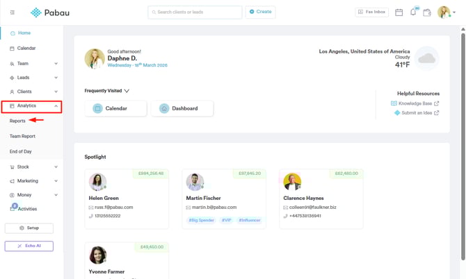Open the notifications bell icon
Screen dimensions: 466x279
point(413,12)
